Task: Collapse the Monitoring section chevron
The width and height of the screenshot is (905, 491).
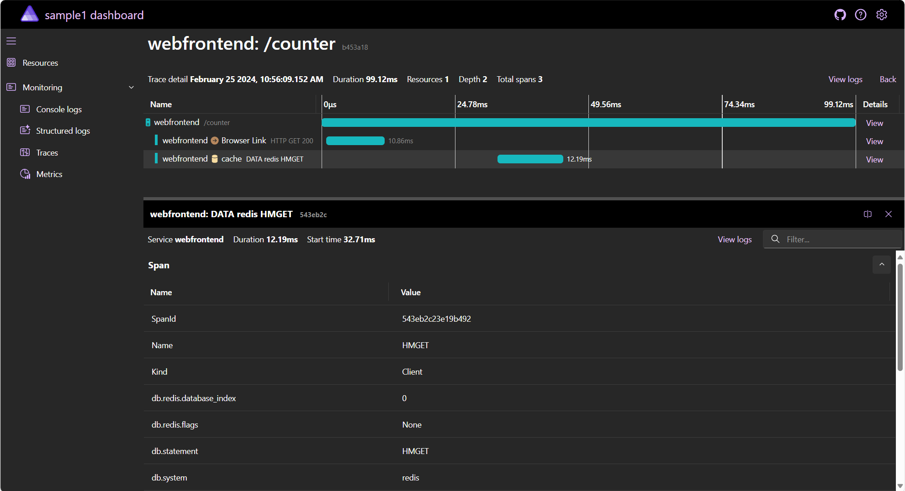Action: (x=131, y=88)
